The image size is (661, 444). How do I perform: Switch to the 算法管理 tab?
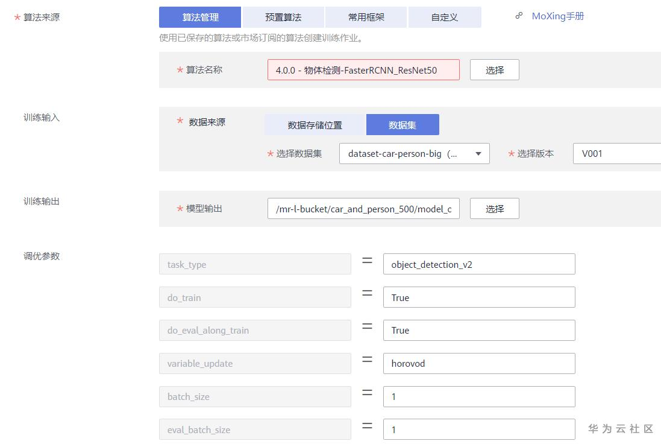(200, 17)
